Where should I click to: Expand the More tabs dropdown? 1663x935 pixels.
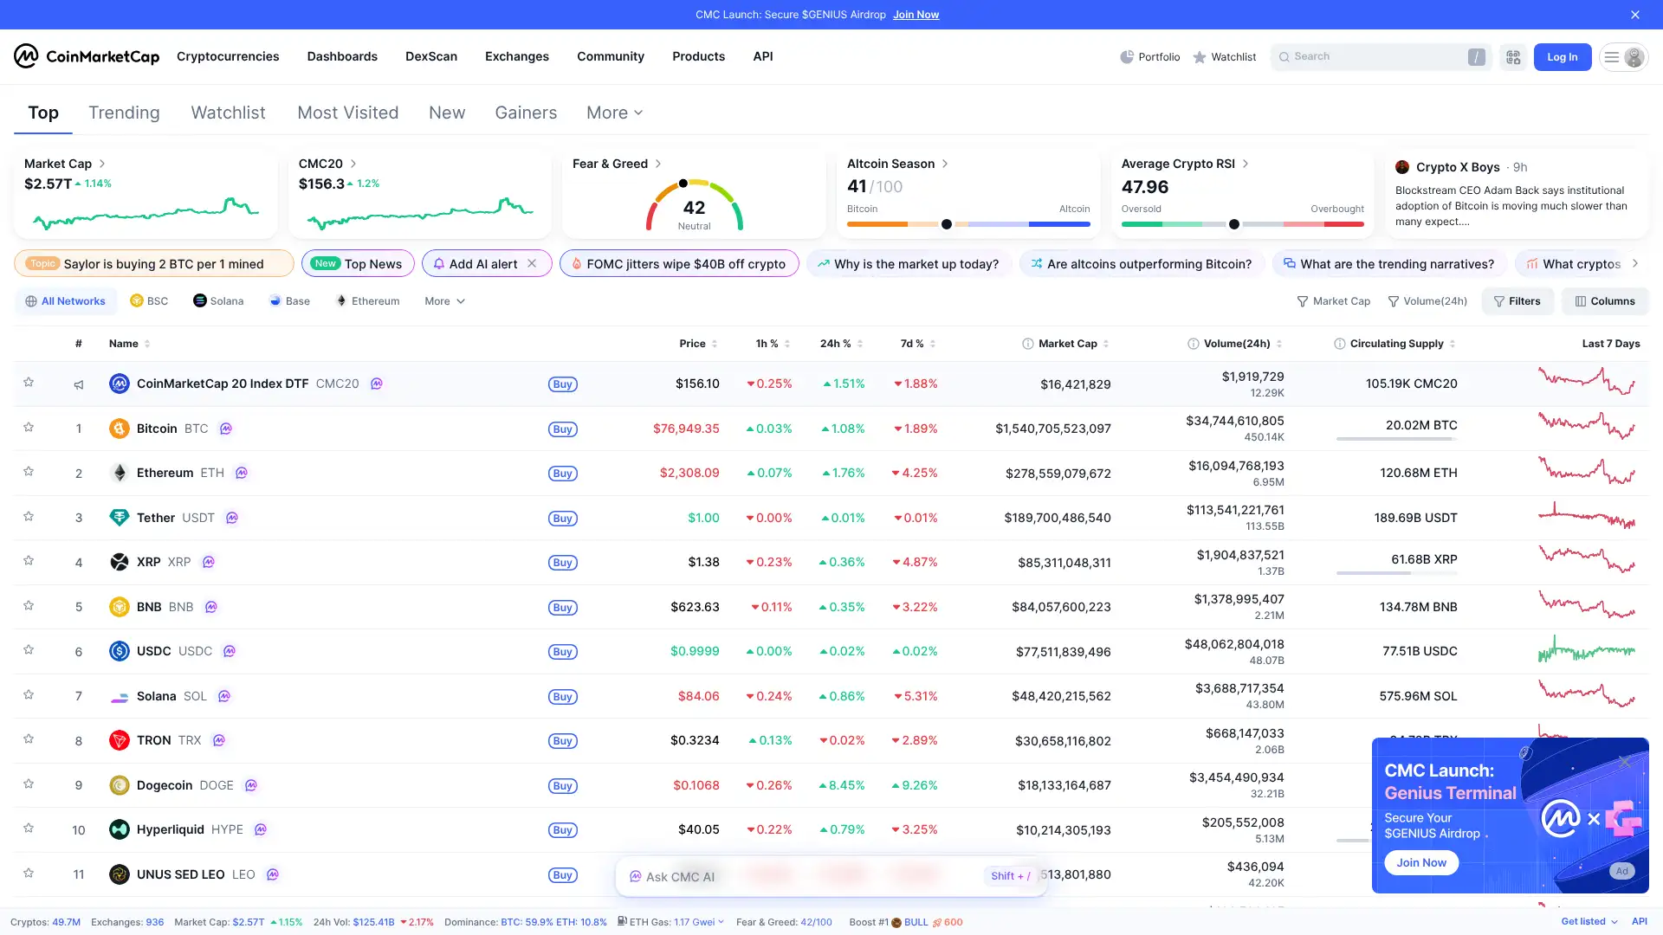click(x=614, y=113)
